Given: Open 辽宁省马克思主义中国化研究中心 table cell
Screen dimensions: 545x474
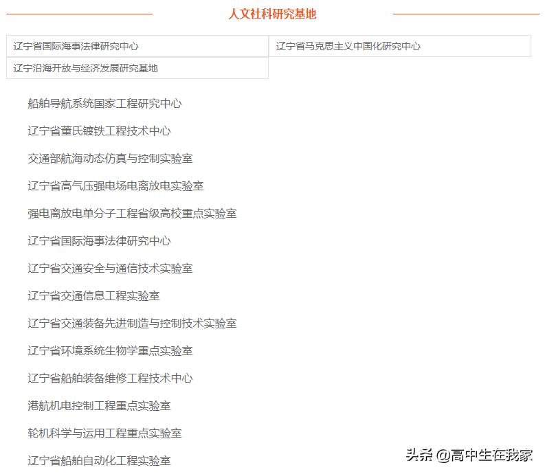Looking at the screenshot, I should pyautogui.click(x=400, y=46).
